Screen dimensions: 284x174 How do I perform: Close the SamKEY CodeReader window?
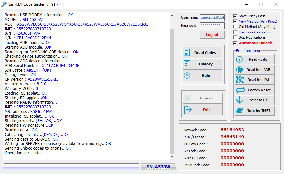276,4
